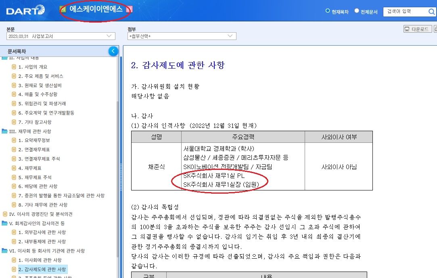Click the print icon next to 다운로드
The height and width of the screenshot is (278, 437).
(435, 29)
